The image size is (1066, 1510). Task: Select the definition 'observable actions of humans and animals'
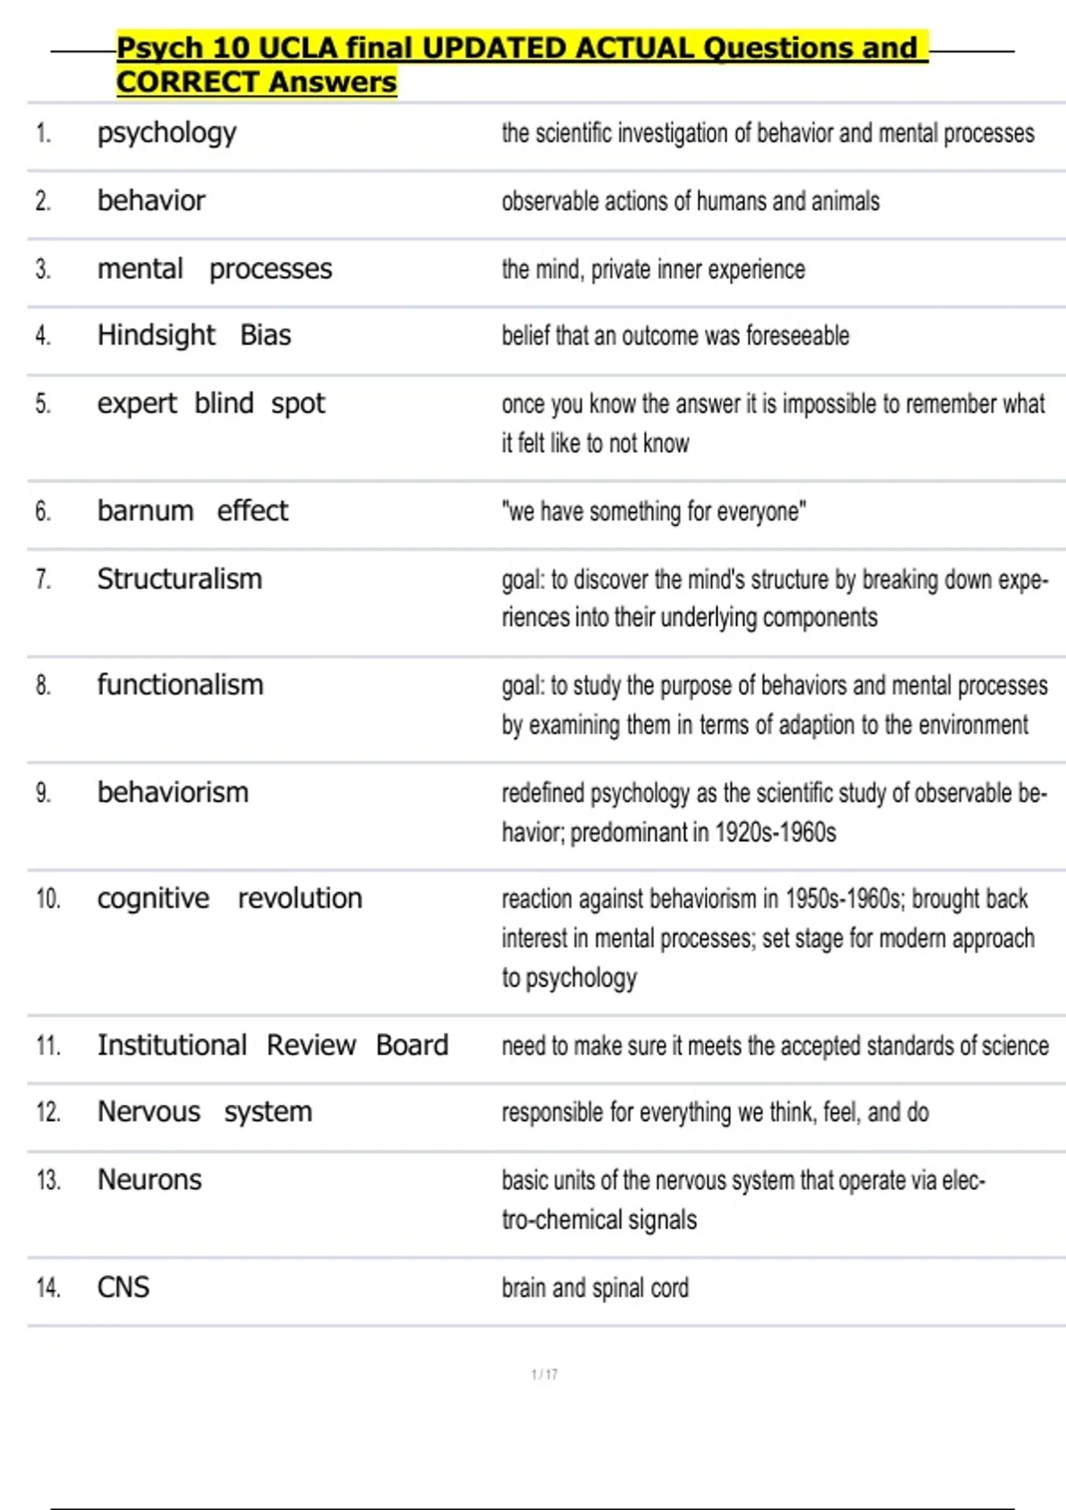(690, 202)
